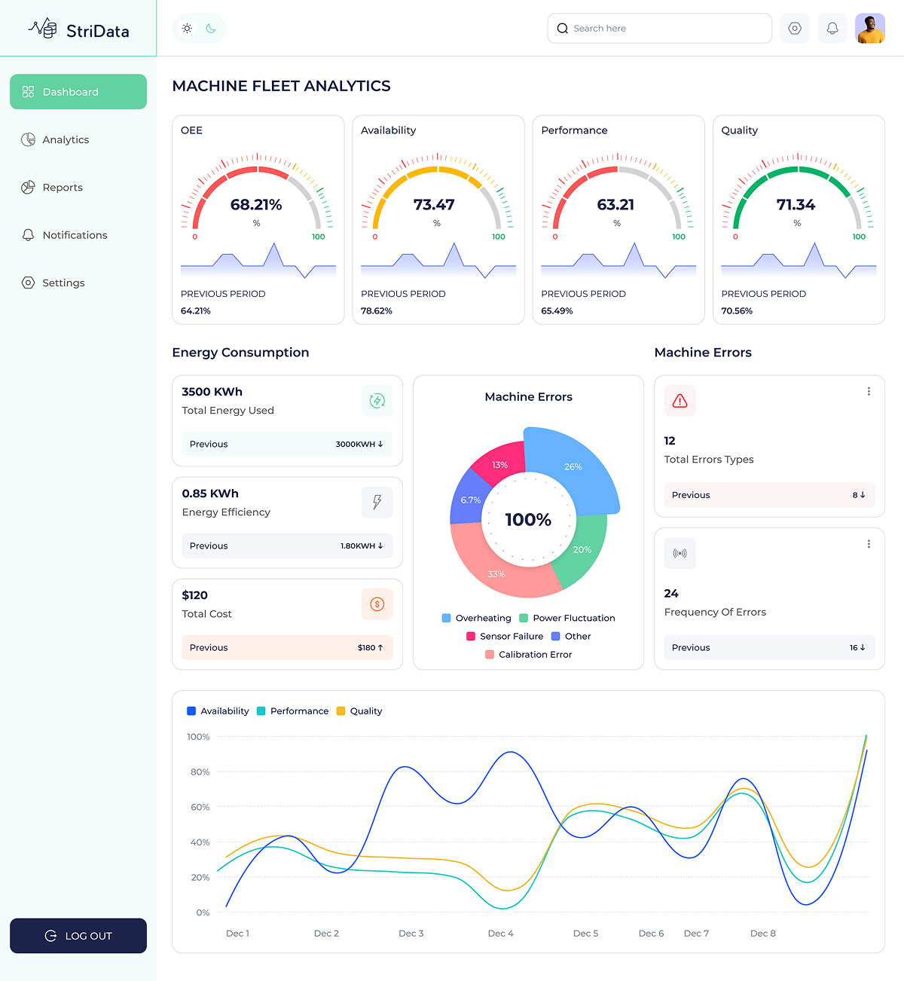904x981 pixels.
Task: Switch to light mode sun toggle
Action: coord(187,29)
